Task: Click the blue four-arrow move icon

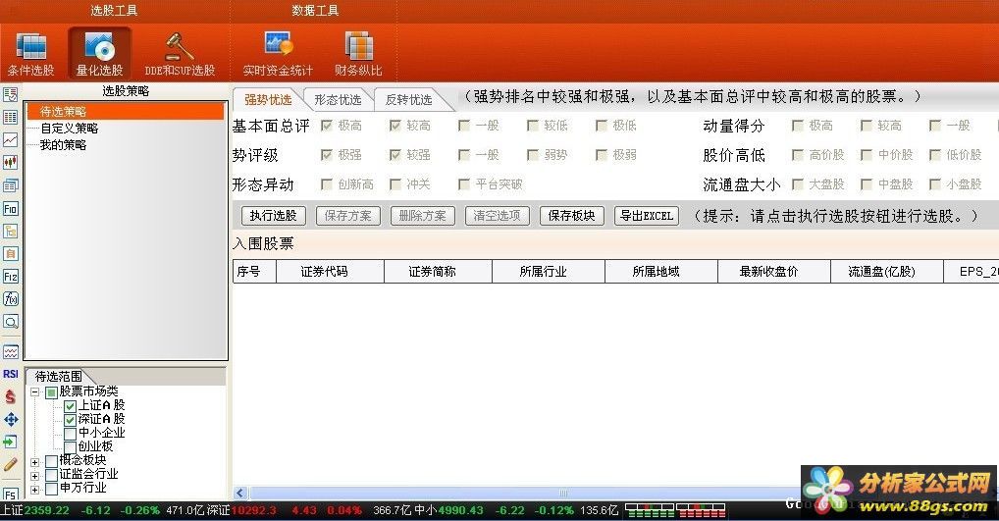Action: click(x=10, y=419)
